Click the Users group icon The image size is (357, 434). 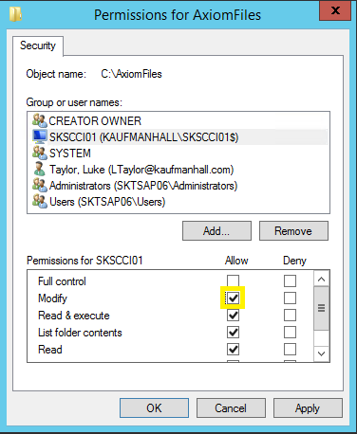coord(40,201)
